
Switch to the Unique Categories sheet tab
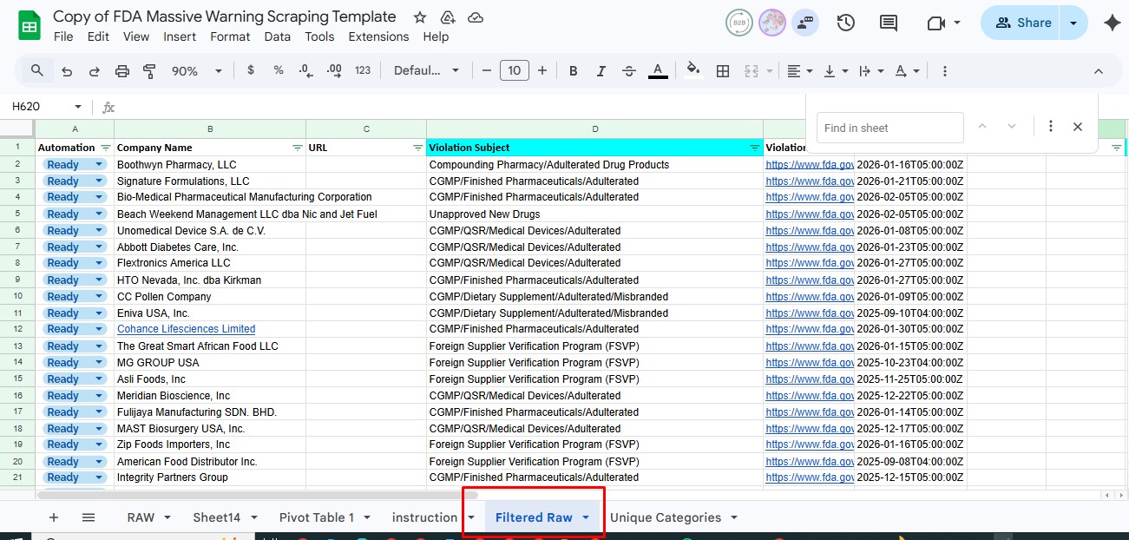pyautogui.click(x=665, y=517)
